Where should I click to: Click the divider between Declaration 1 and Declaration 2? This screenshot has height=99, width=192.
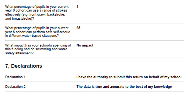pos(94,82)
